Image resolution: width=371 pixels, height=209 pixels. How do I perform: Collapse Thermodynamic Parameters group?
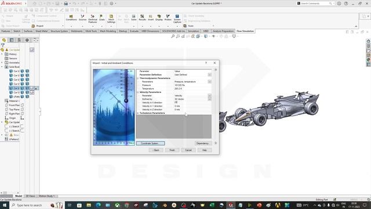pyautogui.click(x=138, y=78)
